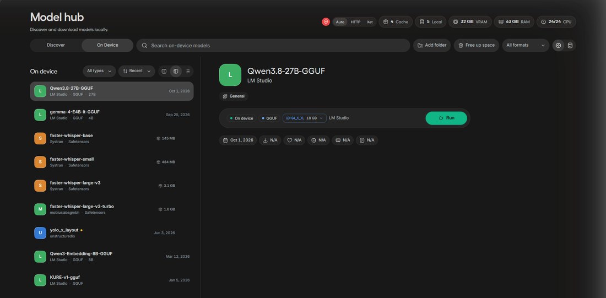Screen dimensions: 606x298
Task: Select the faster-whisper-small model row
Action: coord(112,162)
